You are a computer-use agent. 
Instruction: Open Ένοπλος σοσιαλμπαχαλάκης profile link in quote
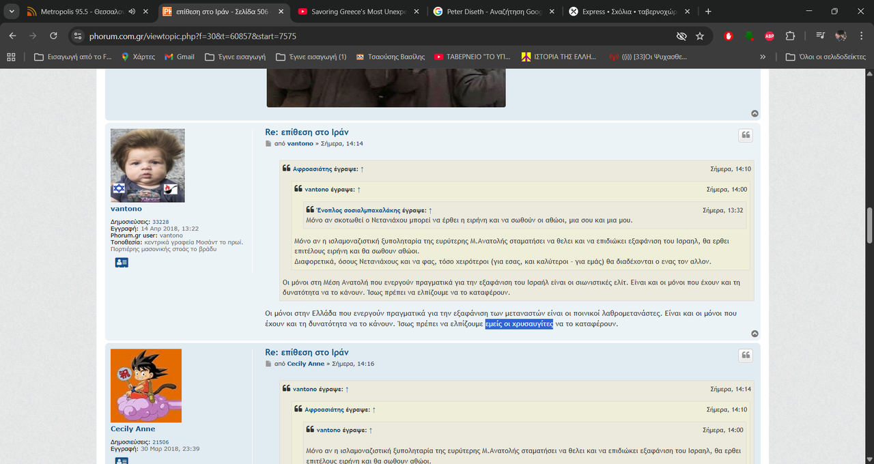coord(358,210)
